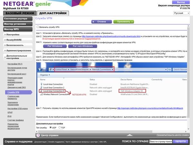The height and width of the screenshot is (145, 193).
Task: Collapse Дополнительные настройки section
Action: tap(18, 57)
